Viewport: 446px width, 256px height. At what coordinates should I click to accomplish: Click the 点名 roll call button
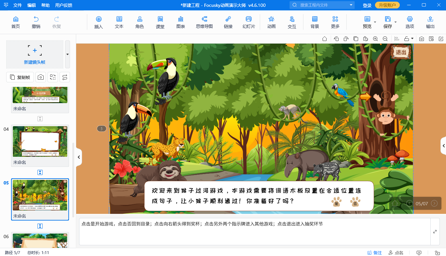(396, 253)
